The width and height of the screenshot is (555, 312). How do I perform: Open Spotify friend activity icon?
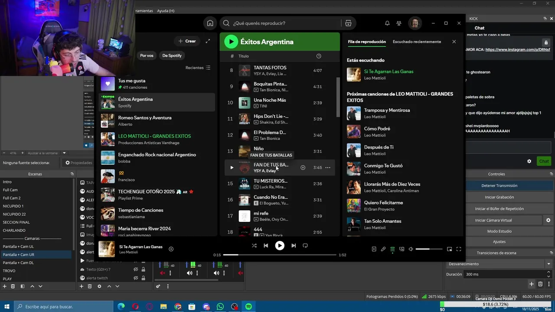[399, 23]
